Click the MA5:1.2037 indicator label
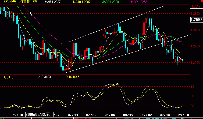Screen dimensions: 203x119 tap(53, 2)
